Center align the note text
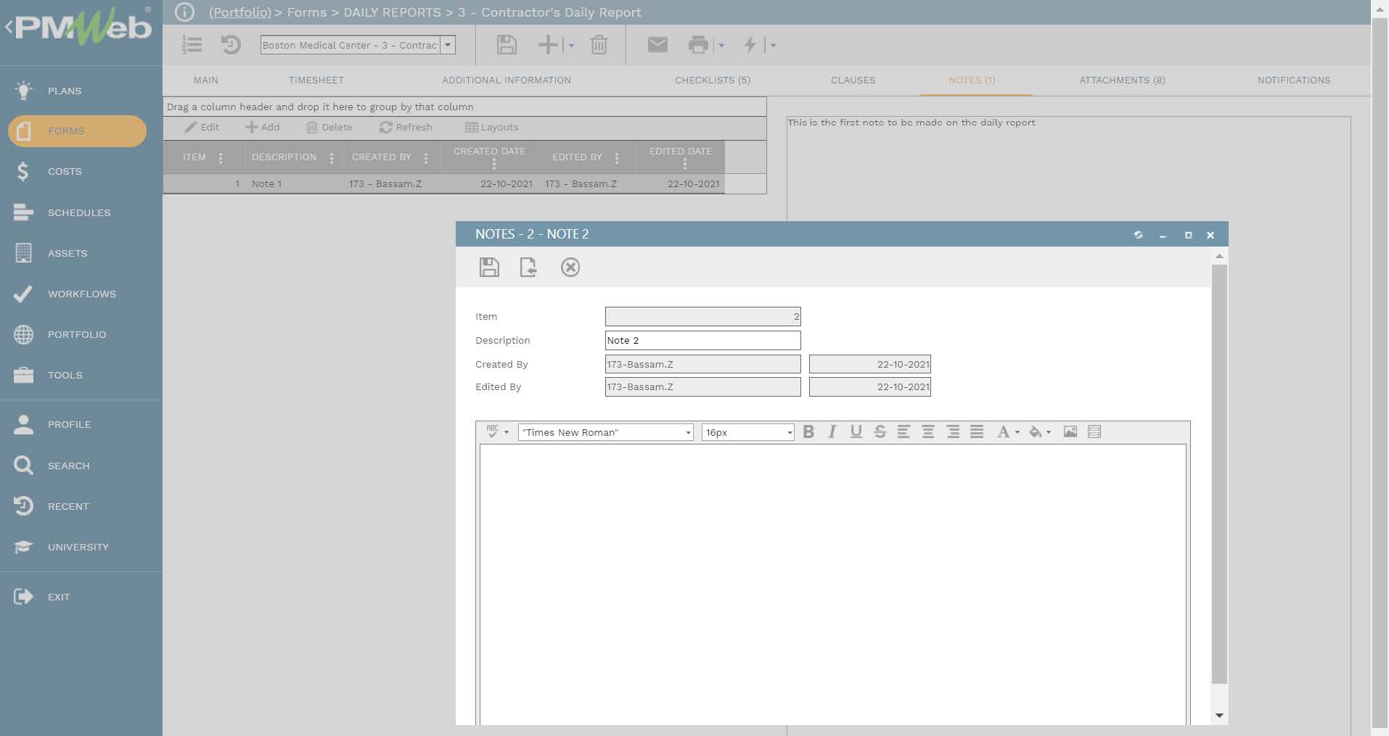This screenshot has height=736, width=1389. pos(928,432)
